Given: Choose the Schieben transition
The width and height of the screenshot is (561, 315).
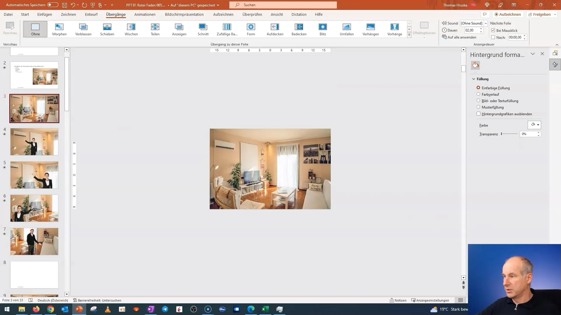Looking at the screenshot, I should pyautogui.click(x=107, y=29).
